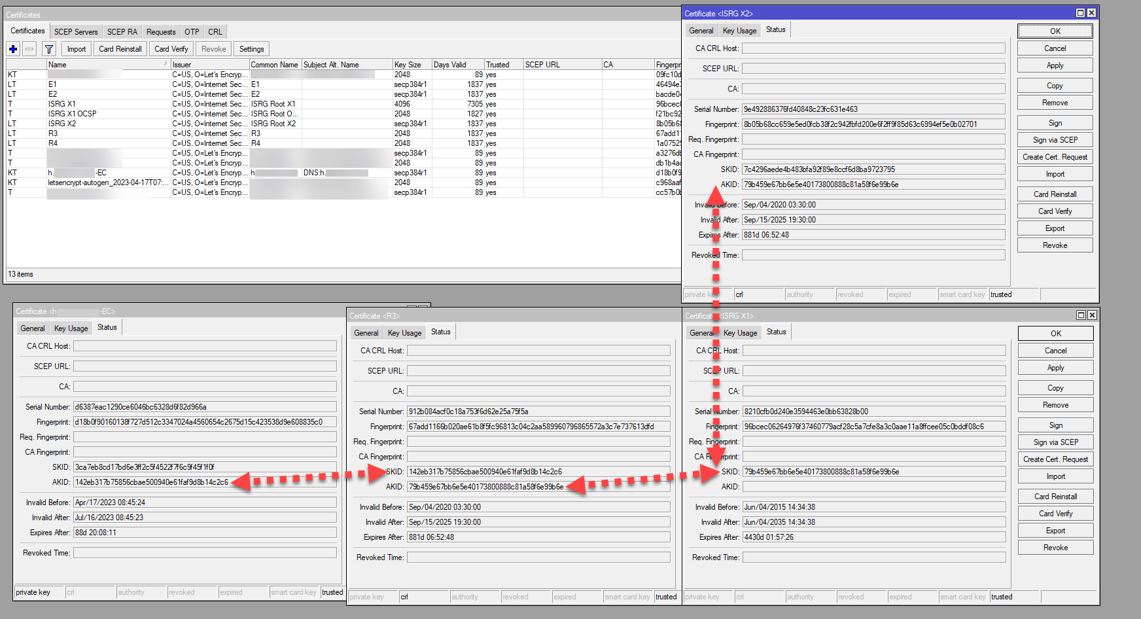Image resolution: width=1141 pixels, height=619 pixels.
Task: Restore the Certificate ISRG X2 window size
Action: pos(1081,13)
